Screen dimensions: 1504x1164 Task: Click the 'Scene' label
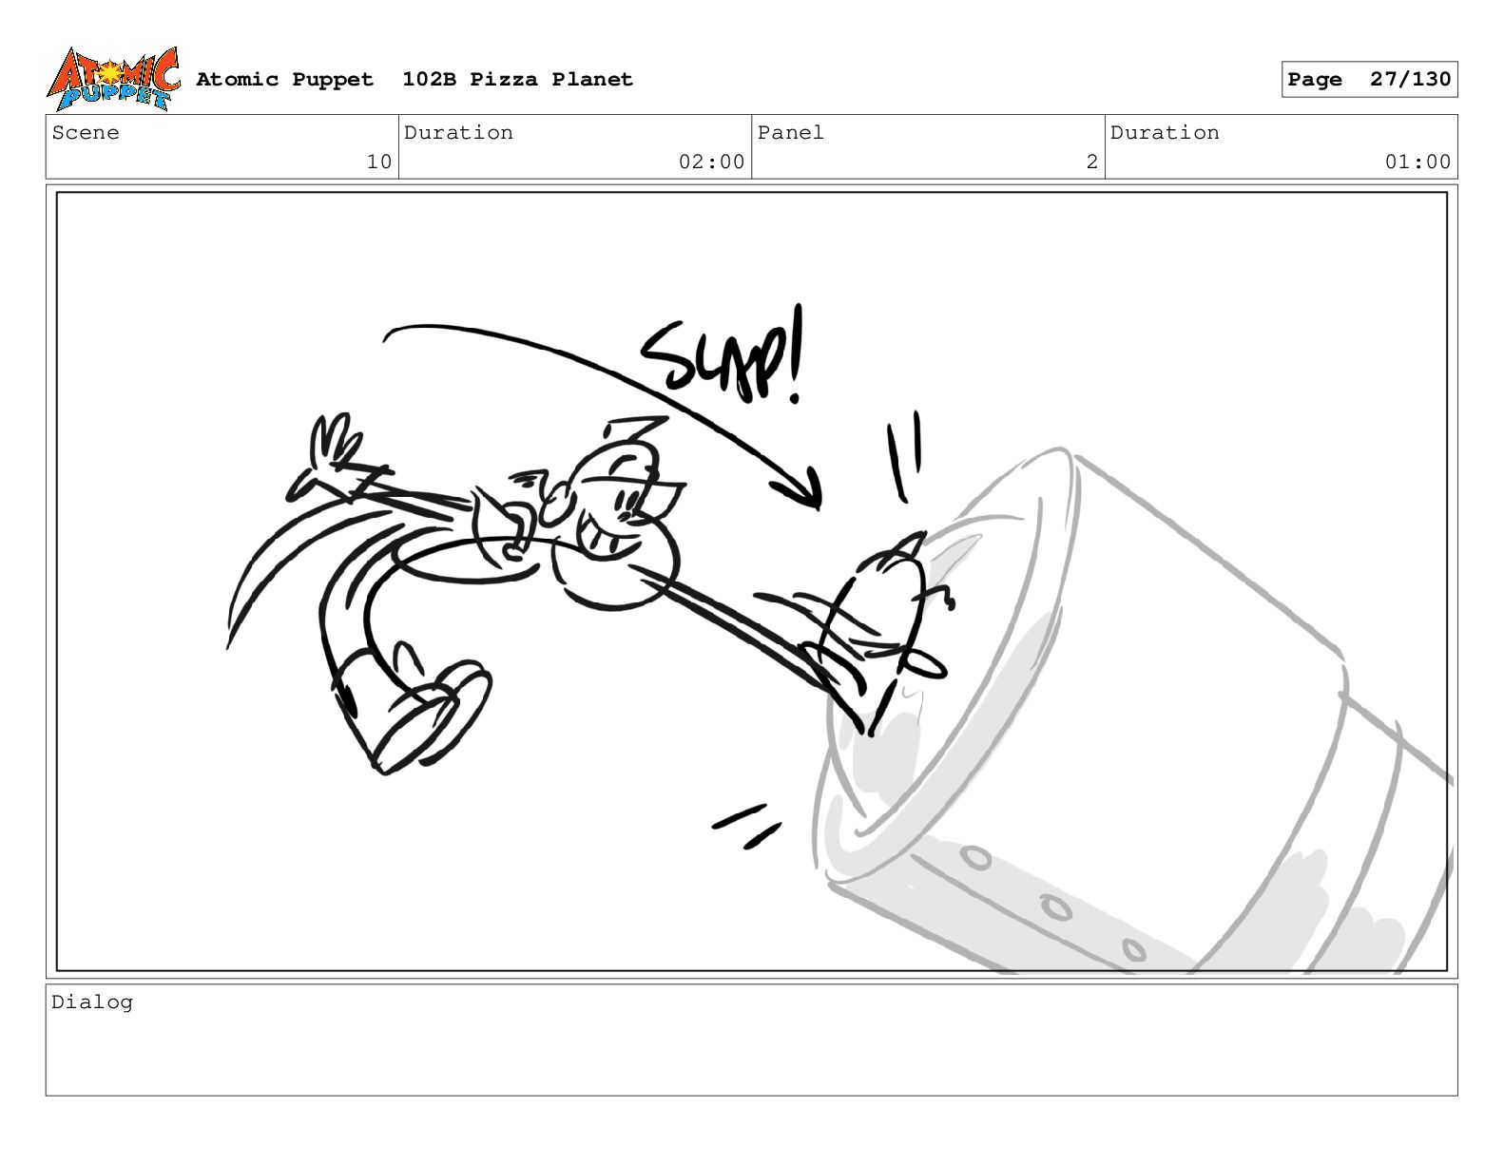pos(86,132)
